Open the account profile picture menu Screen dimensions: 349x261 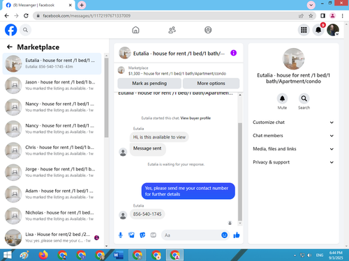click(x=333, y=30)
